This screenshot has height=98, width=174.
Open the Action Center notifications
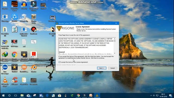coord(170,96)
